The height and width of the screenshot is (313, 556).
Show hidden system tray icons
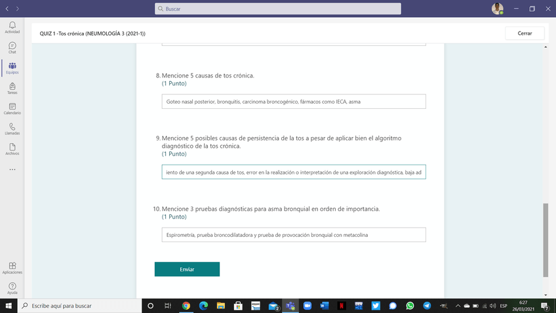pos(458,306)
